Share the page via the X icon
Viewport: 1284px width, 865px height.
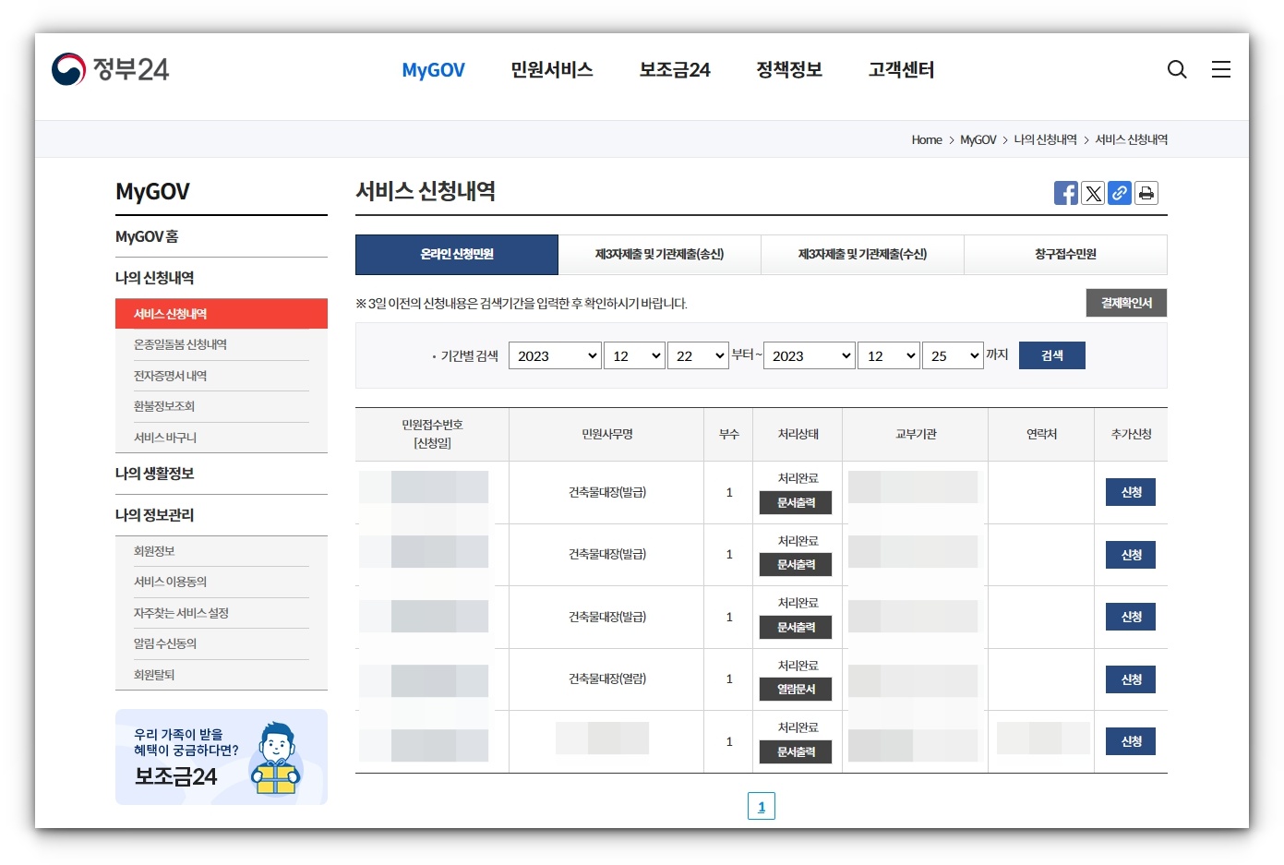(1093, 193)
